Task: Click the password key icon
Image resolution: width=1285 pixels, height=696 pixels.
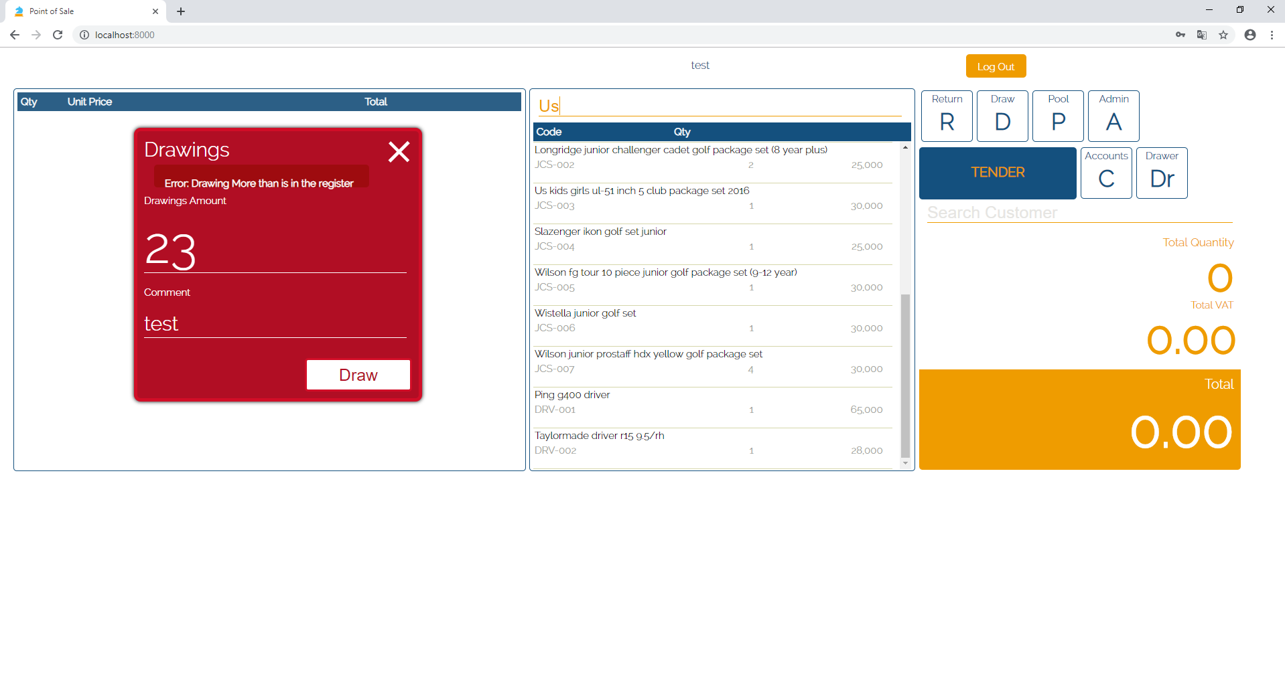Action: click(1180, 35)
